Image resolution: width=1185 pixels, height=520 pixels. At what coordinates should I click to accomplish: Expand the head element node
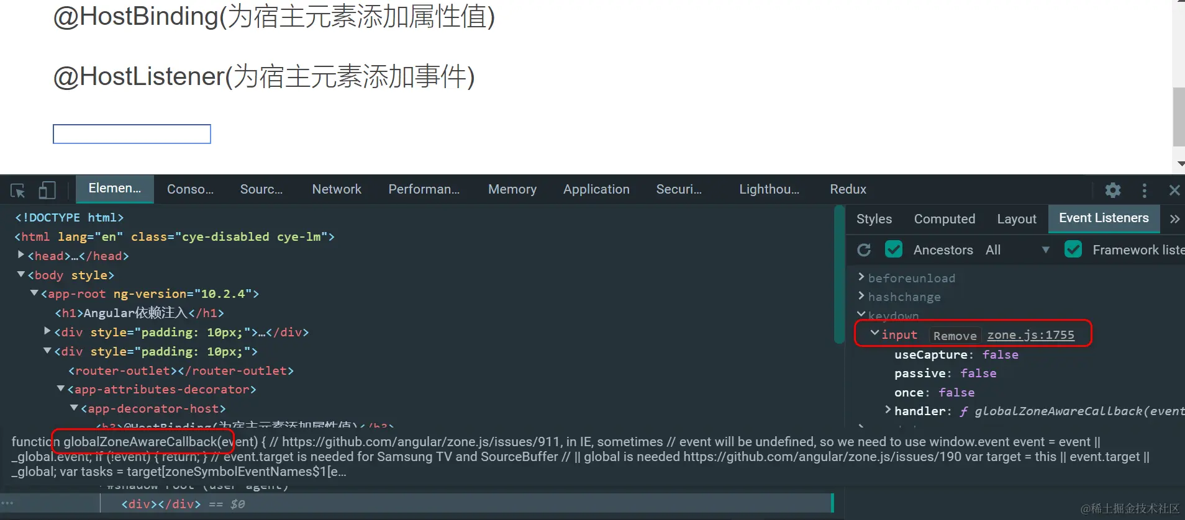(x=21, y=254)
